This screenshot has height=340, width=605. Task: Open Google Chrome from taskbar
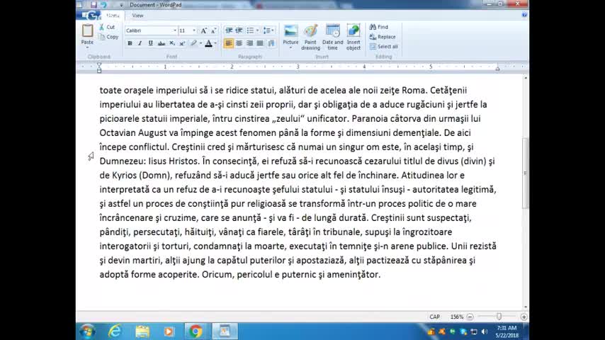point(196,331)
